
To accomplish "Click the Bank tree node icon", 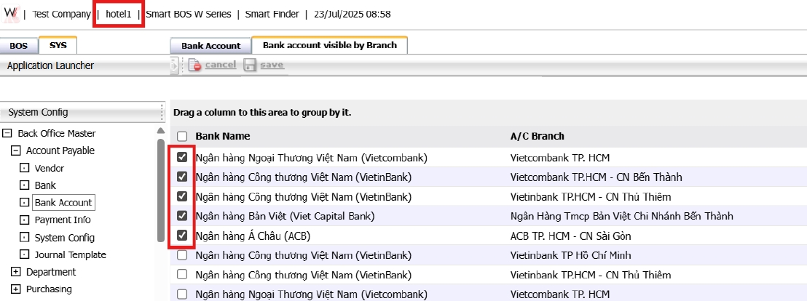I will pyautogui.click(x=25, y=185).
